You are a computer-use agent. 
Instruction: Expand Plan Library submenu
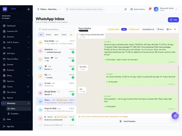click(28, 92)
